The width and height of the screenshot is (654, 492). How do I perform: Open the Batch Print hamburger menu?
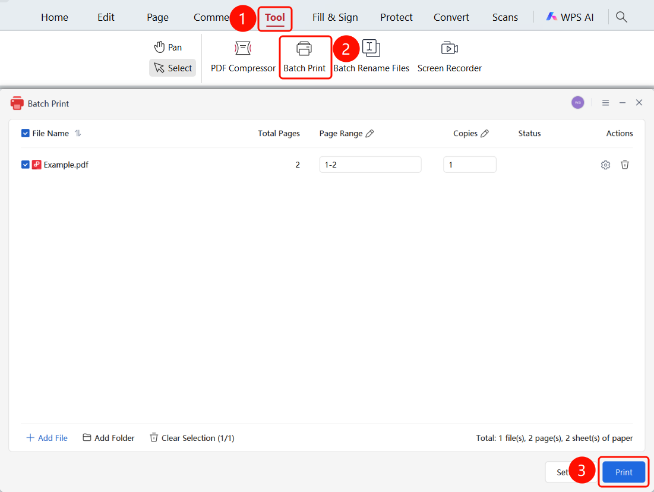(606, 103)
